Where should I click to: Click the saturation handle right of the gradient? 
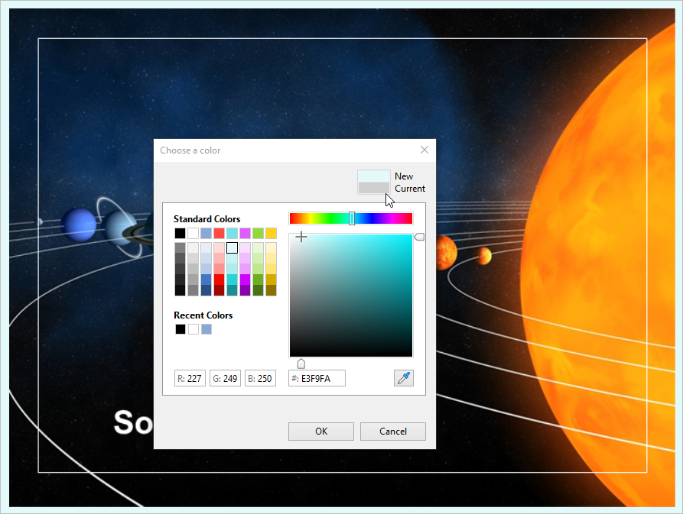(x=419, y=237)
